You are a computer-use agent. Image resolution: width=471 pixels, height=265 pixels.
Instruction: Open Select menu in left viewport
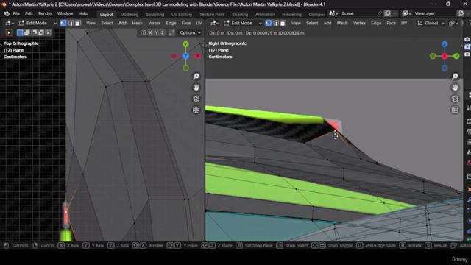(107, 23)
